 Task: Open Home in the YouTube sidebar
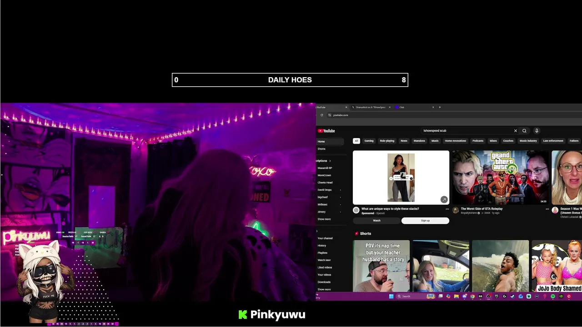tap(330, 142)
